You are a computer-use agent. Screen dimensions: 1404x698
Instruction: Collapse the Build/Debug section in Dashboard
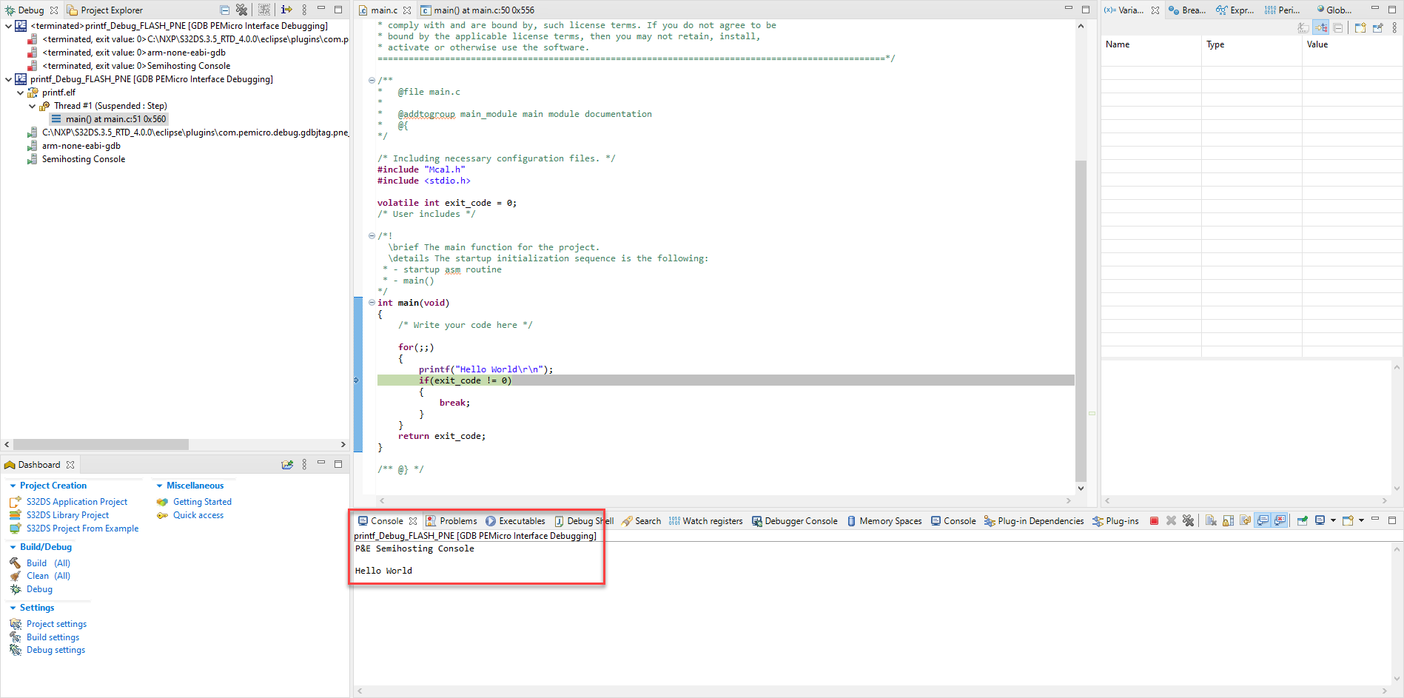tap(13, 547)
